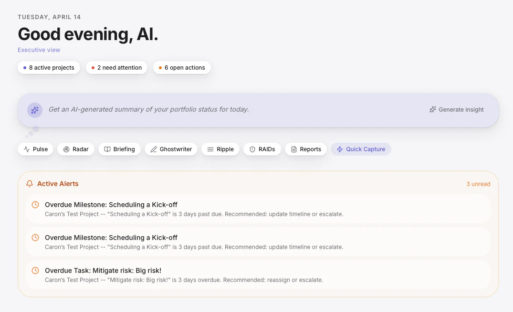Open the Briefing tool
513x312 pixels.
119,149
